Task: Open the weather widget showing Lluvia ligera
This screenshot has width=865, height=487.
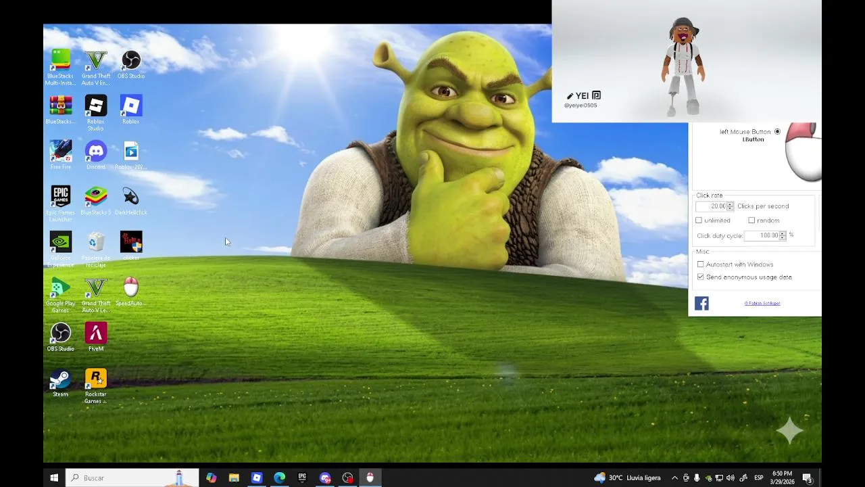Action: 627,478
